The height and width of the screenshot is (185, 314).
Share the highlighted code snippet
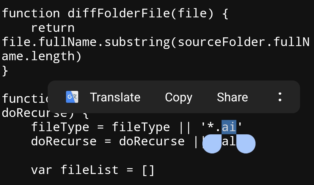coord(232,97)
